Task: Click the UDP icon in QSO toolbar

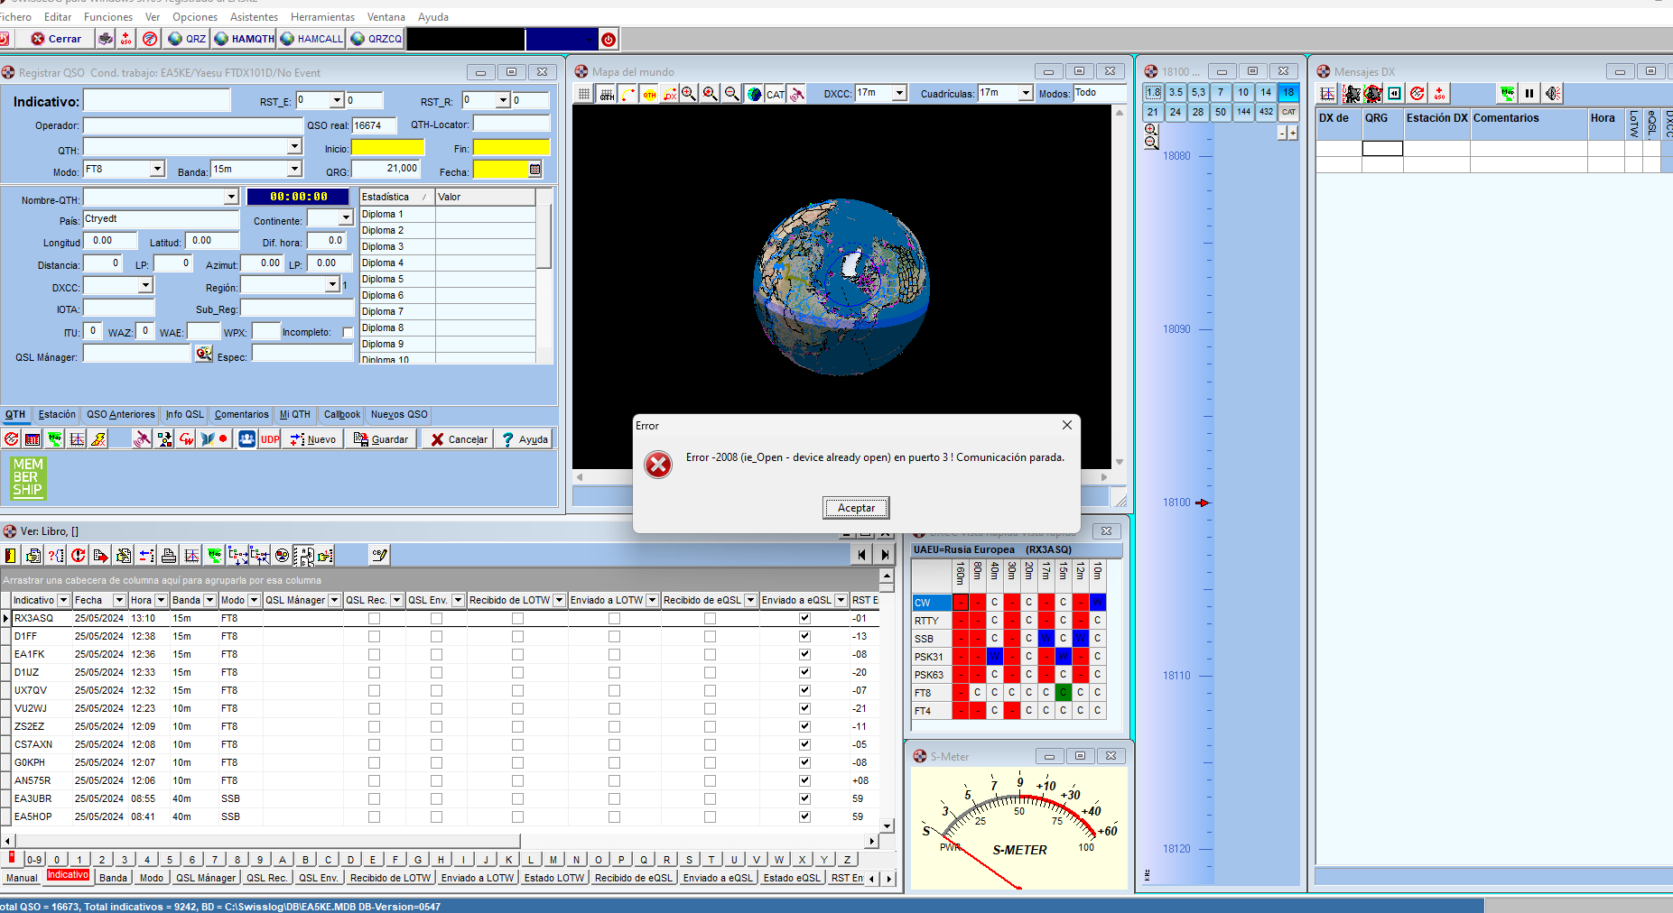Action: [x=270, y=439]
